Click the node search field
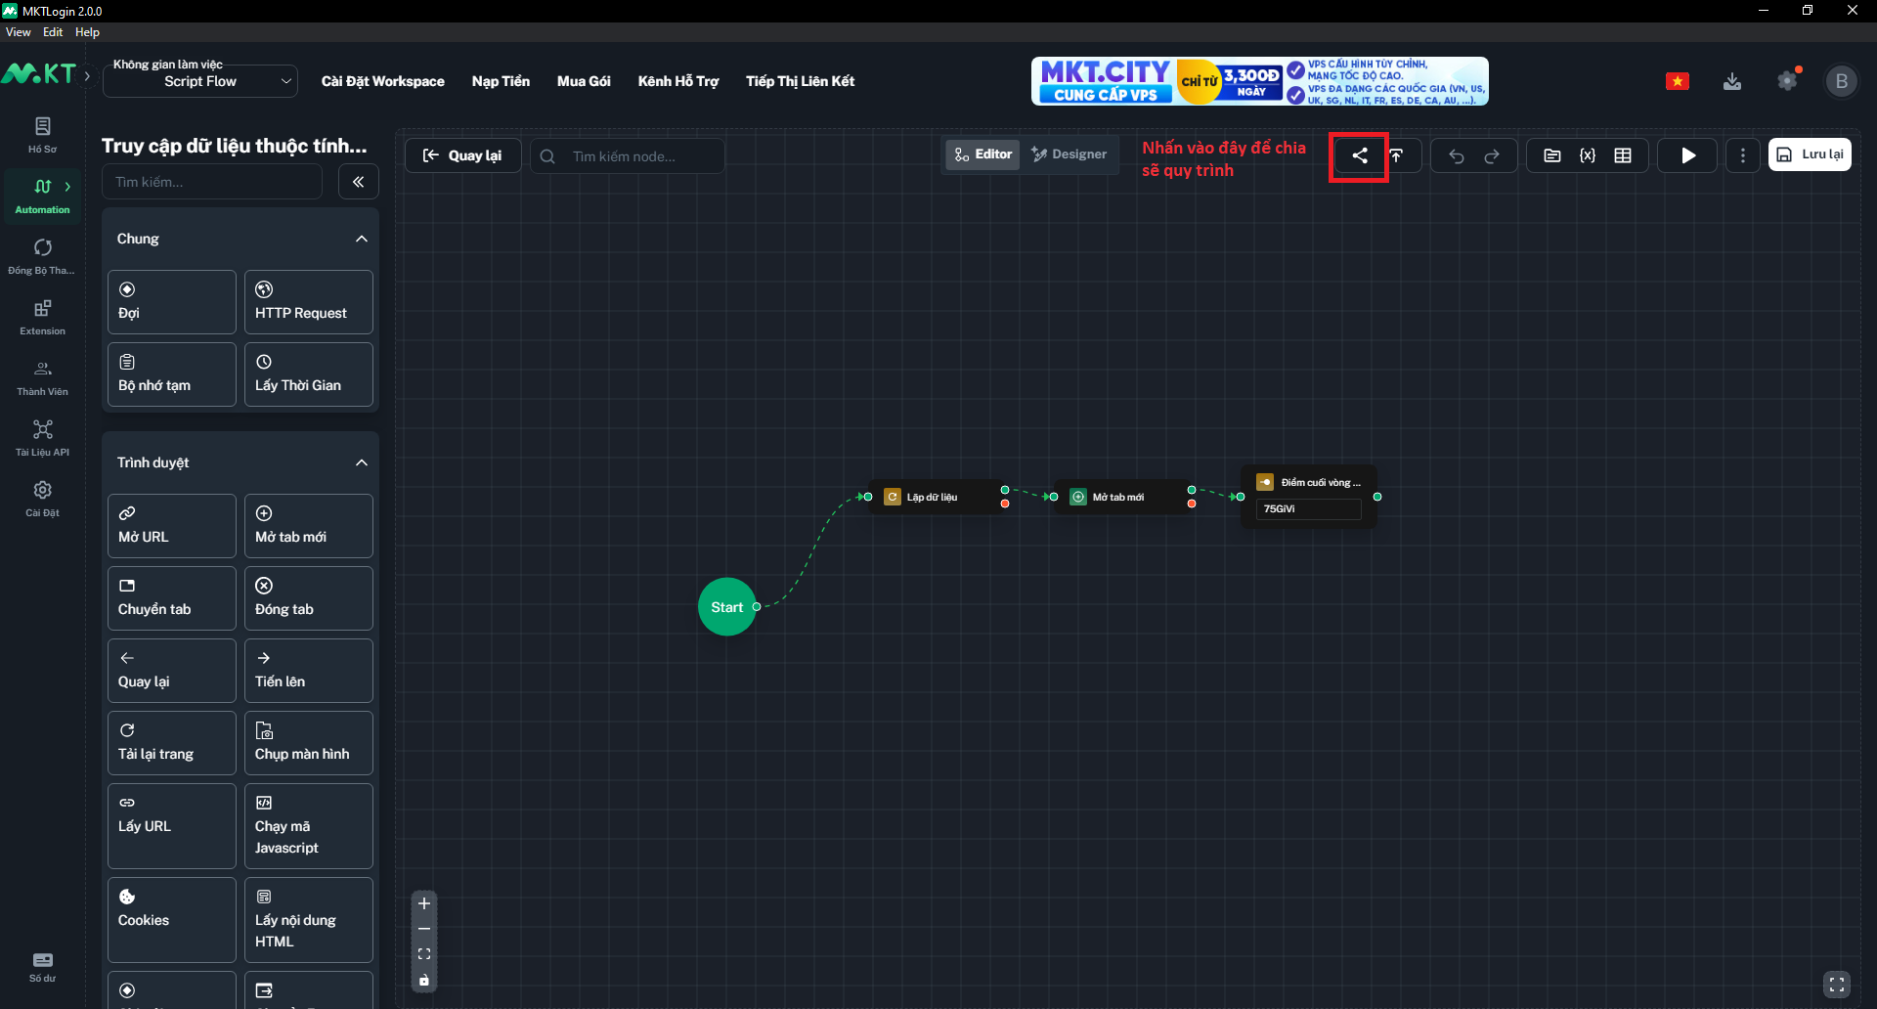Viewport: 1877px width, 1009px height. click(627, 154)
